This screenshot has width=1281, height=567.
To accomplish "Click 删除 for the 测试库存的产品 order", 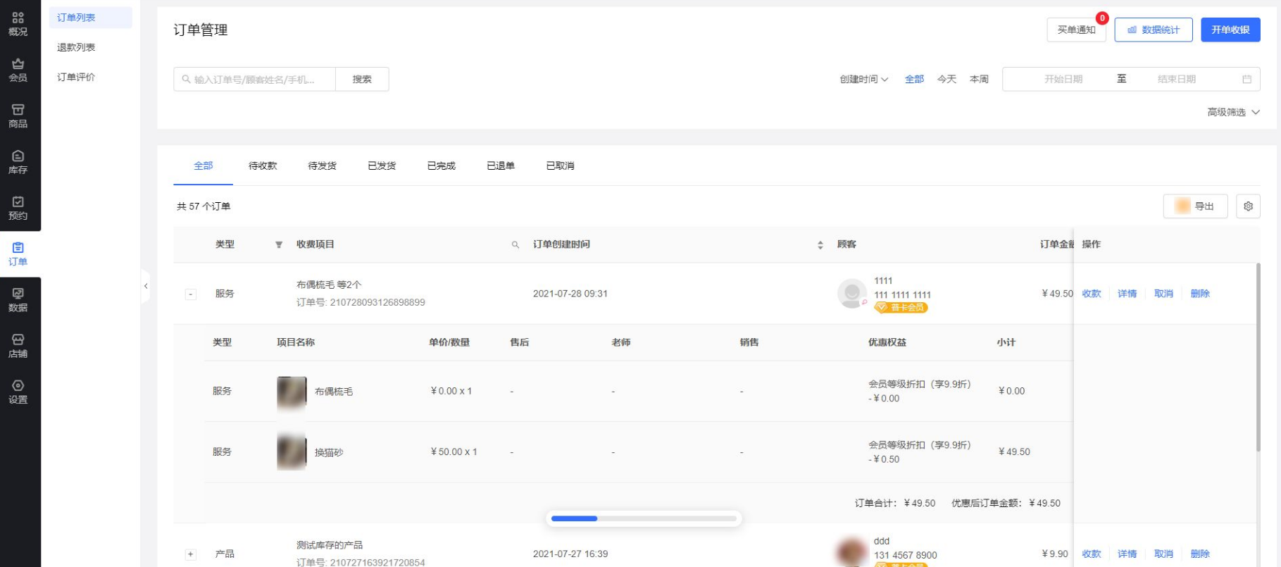I will point(1200,554).
